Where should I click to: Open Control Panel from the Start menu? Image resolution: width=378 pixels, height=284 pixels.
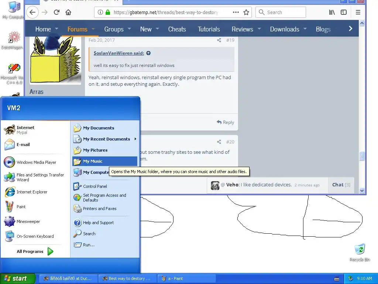coord(105,186)
